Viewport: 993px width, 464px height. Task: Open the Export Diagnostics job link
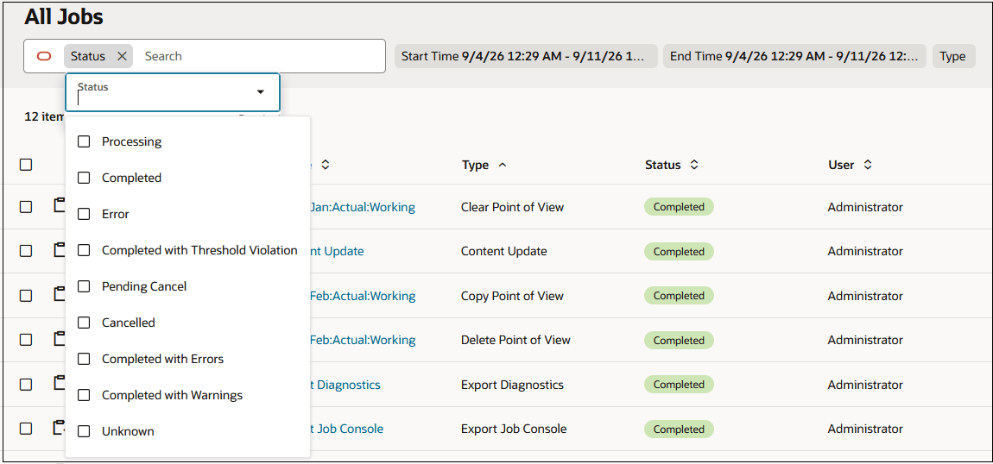345,385
